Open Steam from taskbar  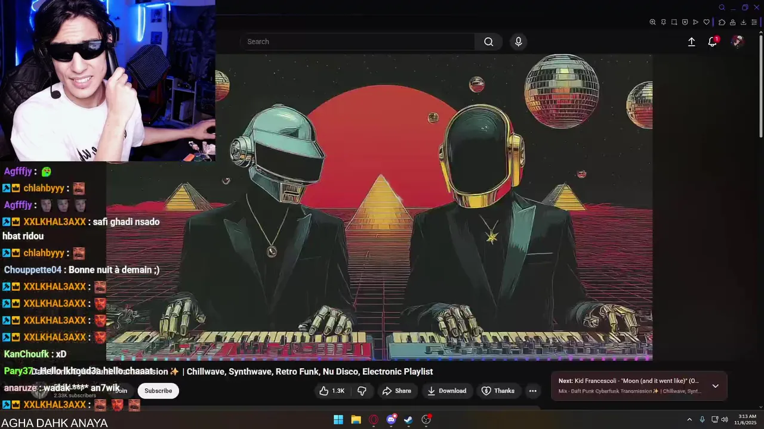click(408, 419)
